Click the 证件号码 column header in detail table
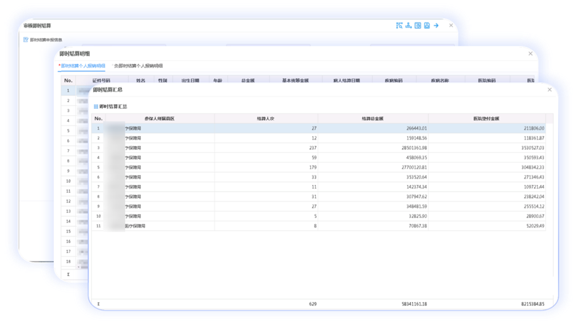The image size is (577, 324). coord(101,81)
